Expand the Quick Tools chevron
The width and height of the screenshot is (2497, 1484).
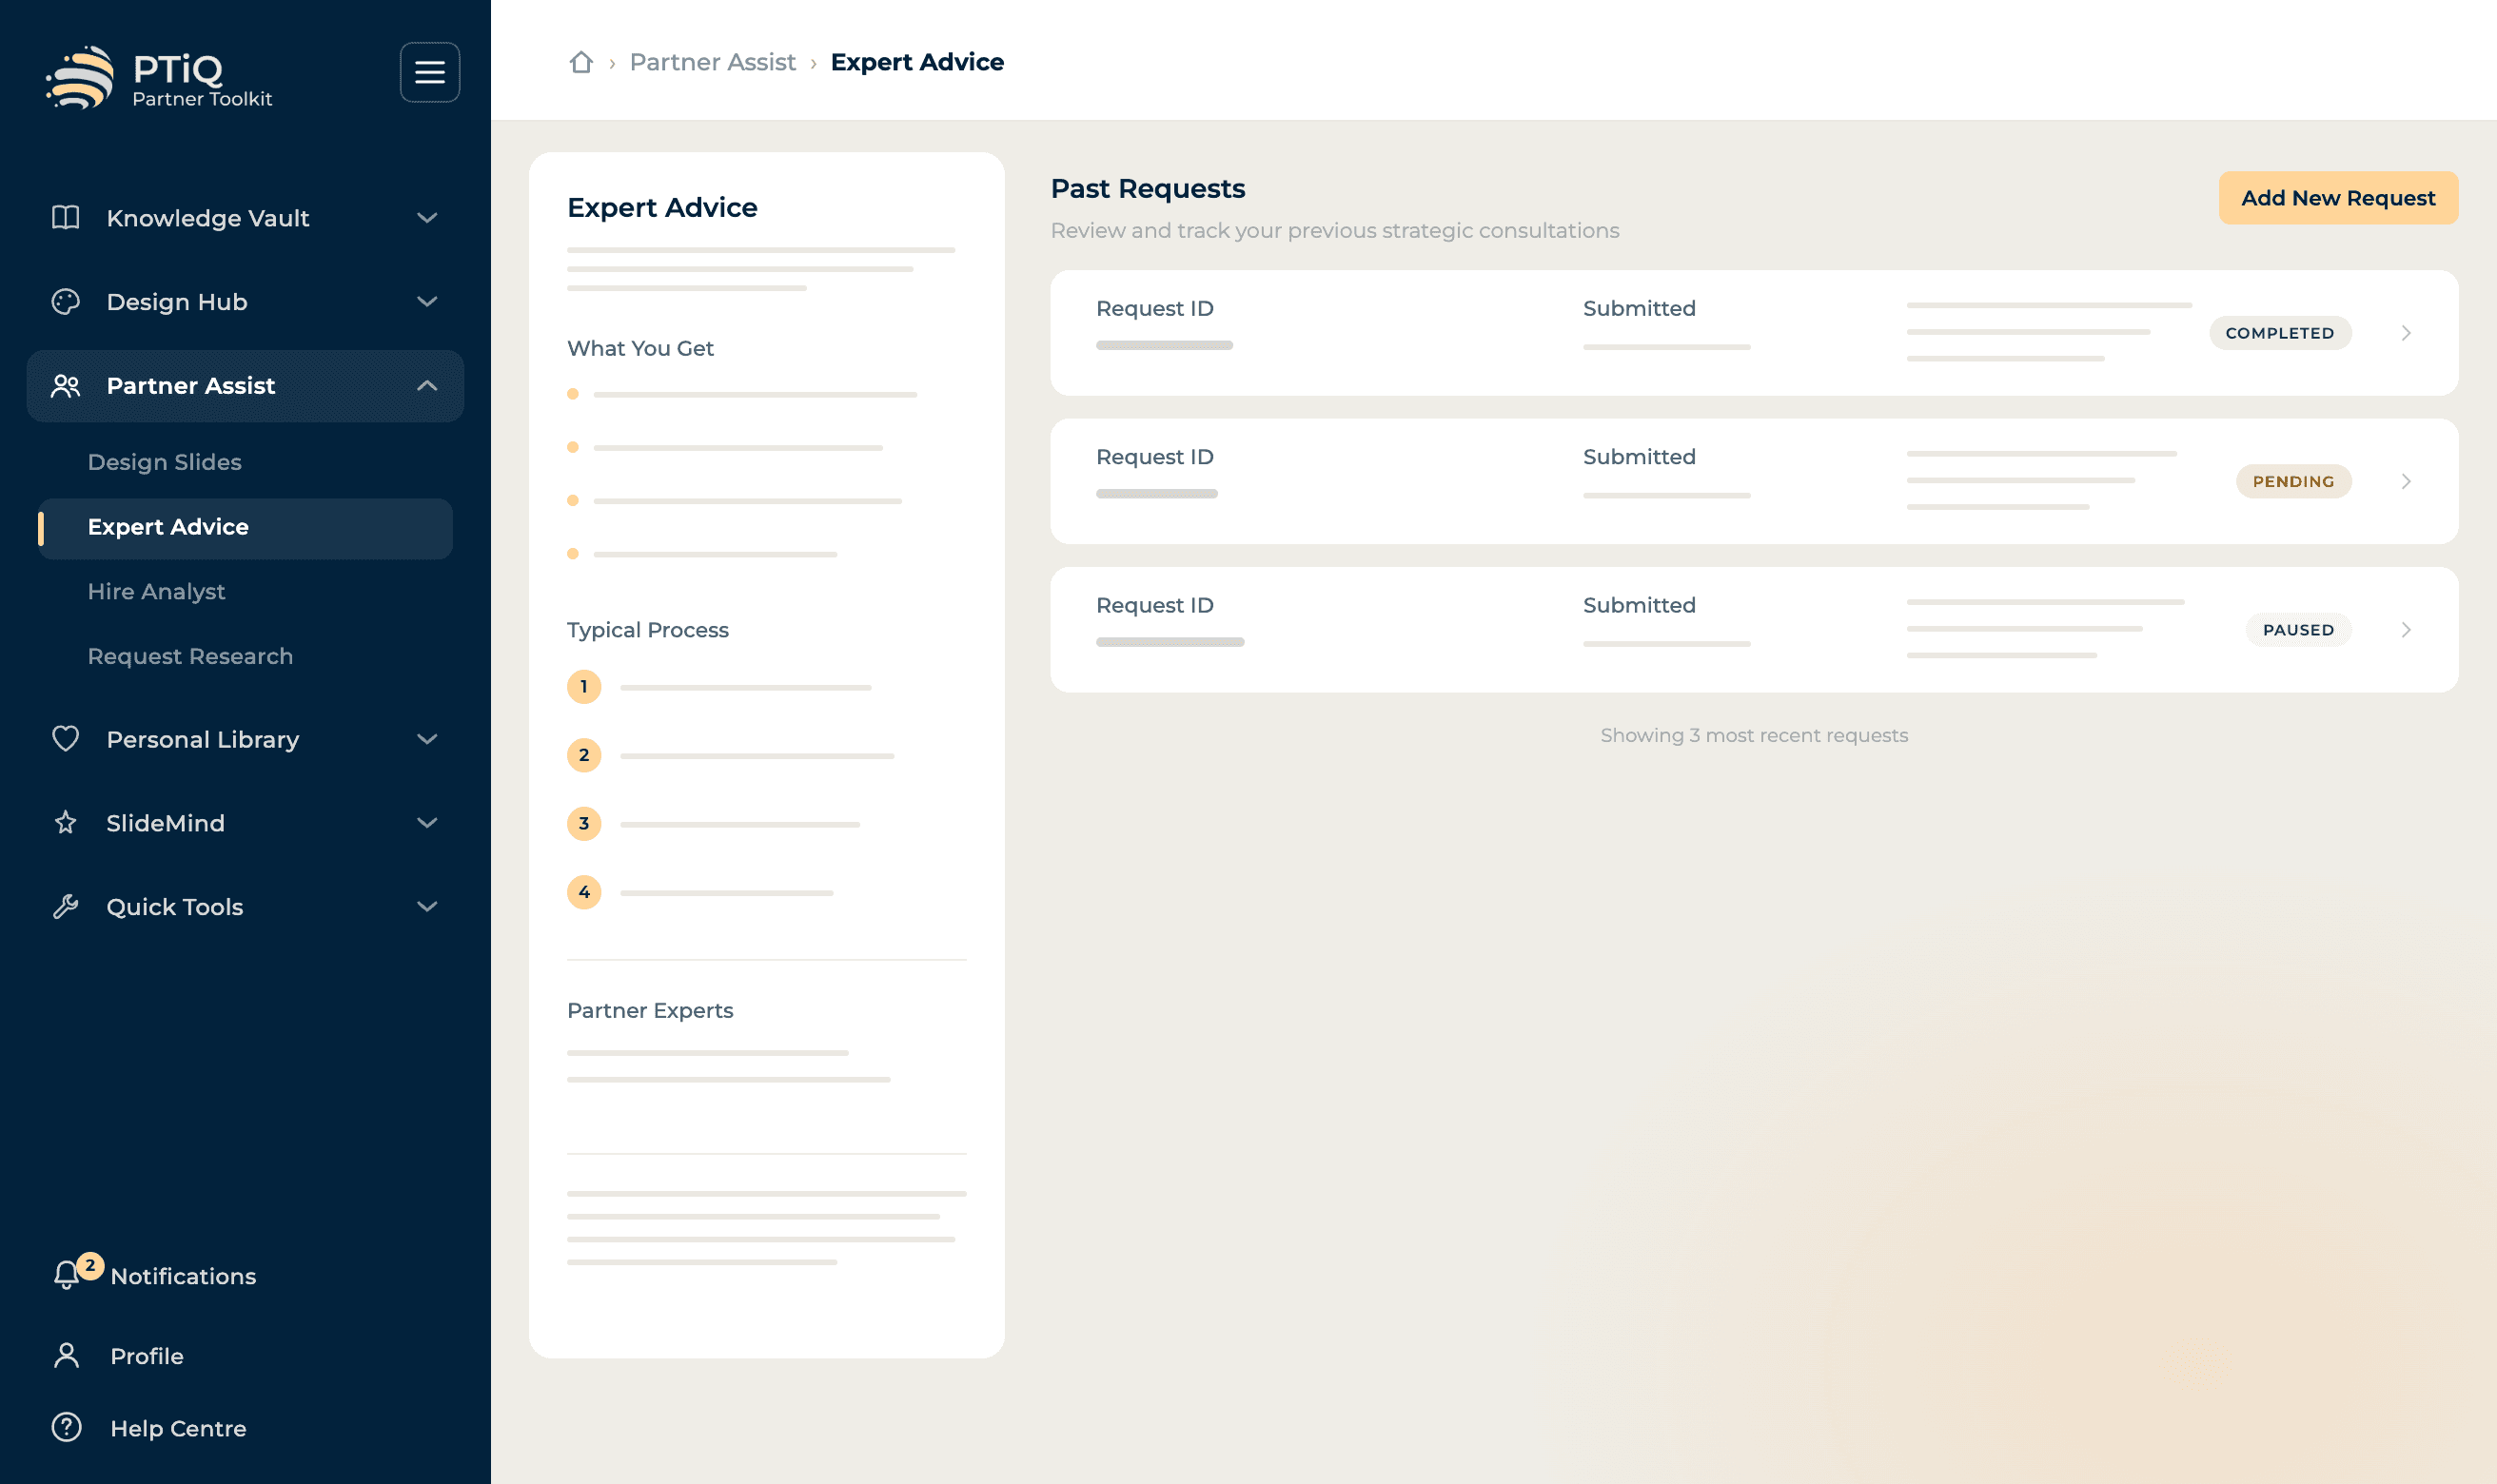click(x=427, y=907)
